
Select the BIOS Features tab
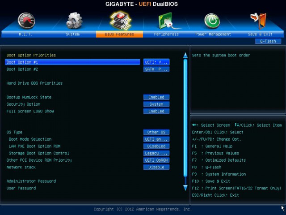coord(119,34)
